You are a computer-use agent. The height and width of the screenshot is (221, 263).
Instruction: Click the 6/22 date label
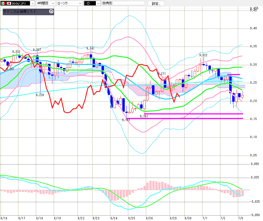[81, 218]
